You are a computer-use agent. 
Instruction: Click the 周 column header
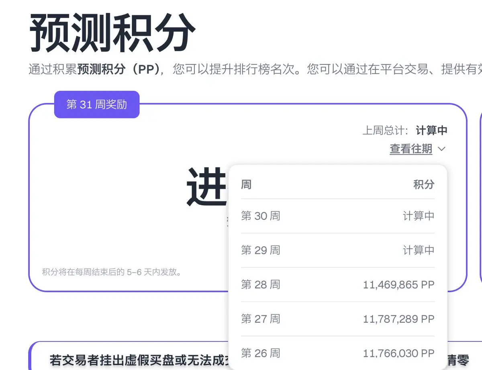246,185
